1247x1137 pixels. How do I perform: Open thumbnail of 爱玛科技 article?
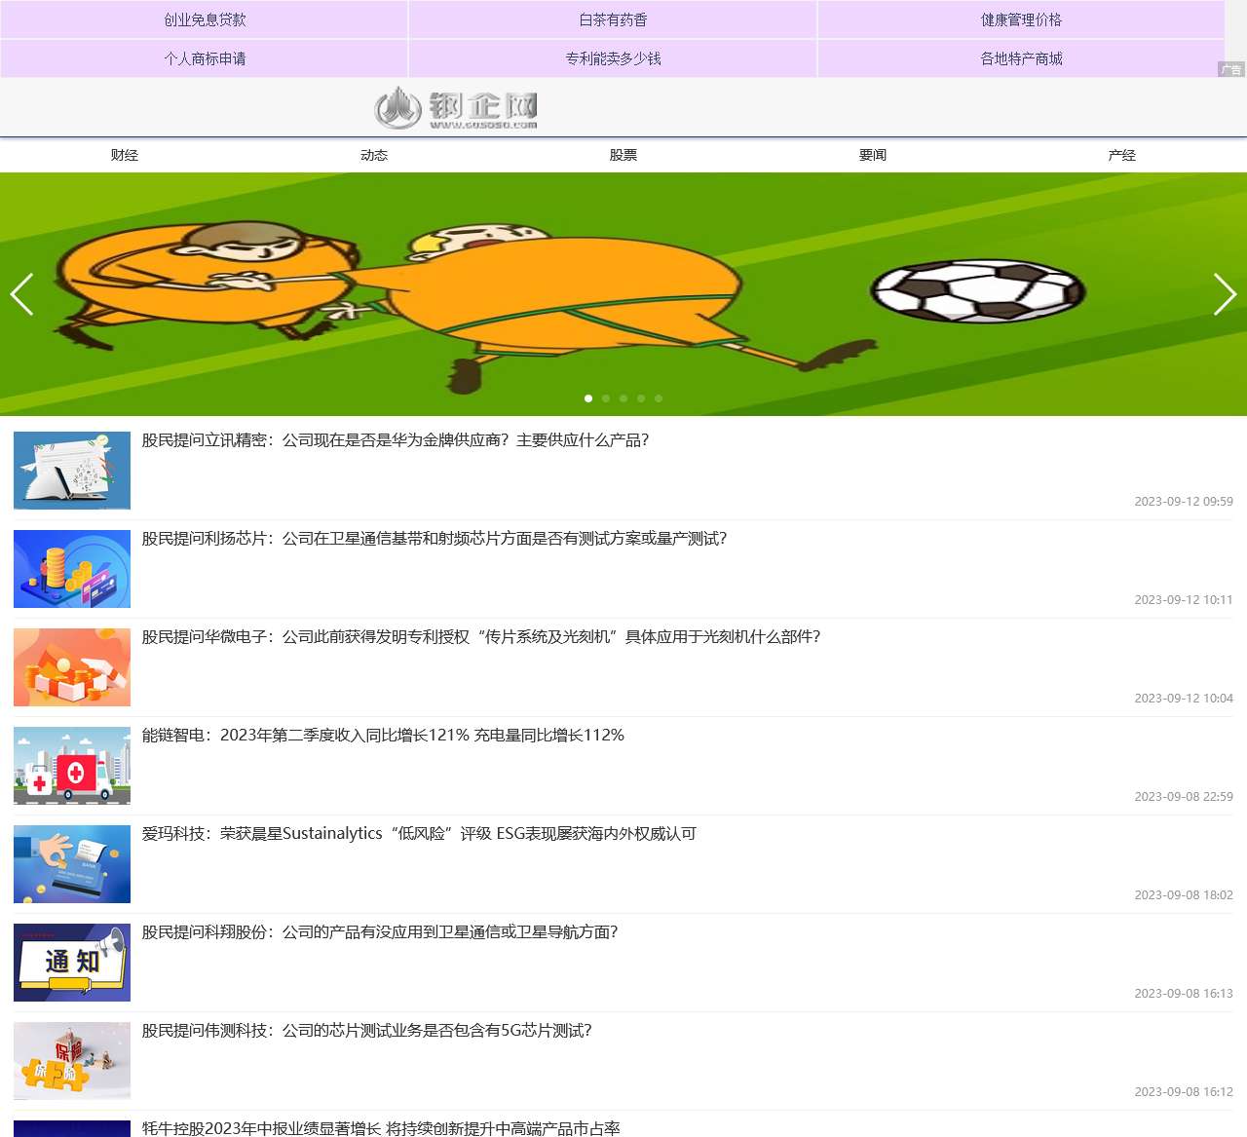72,864
